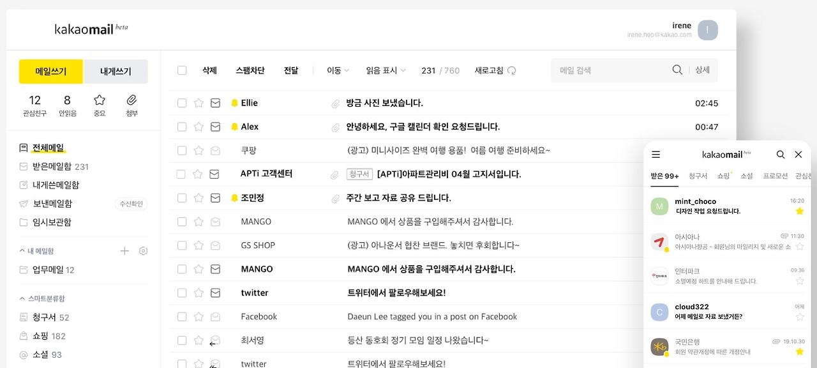
Task: Click the refresh icon next to 새로고침
Action: coord(511,71)
